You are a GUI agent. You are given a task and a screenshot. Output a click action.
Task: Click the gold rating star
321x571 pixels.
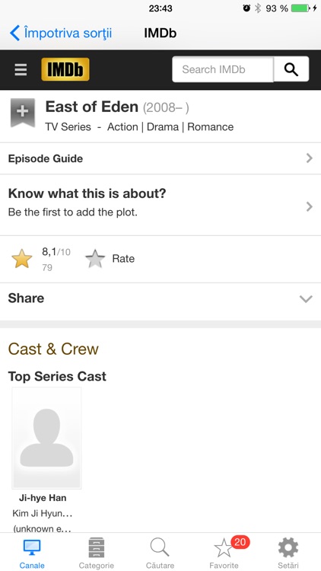pyautogui.click(x=22, y=259)
